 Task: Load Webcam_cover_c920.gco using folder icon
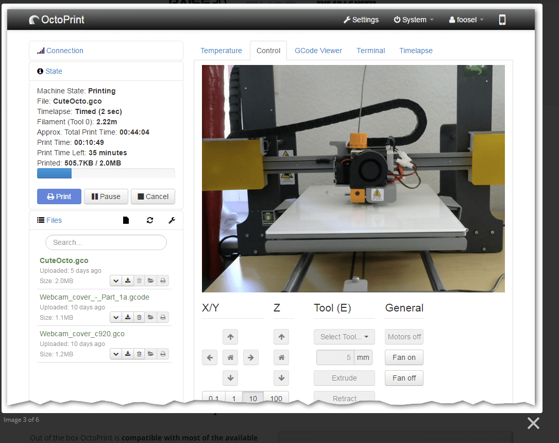[x=151, y=354]
